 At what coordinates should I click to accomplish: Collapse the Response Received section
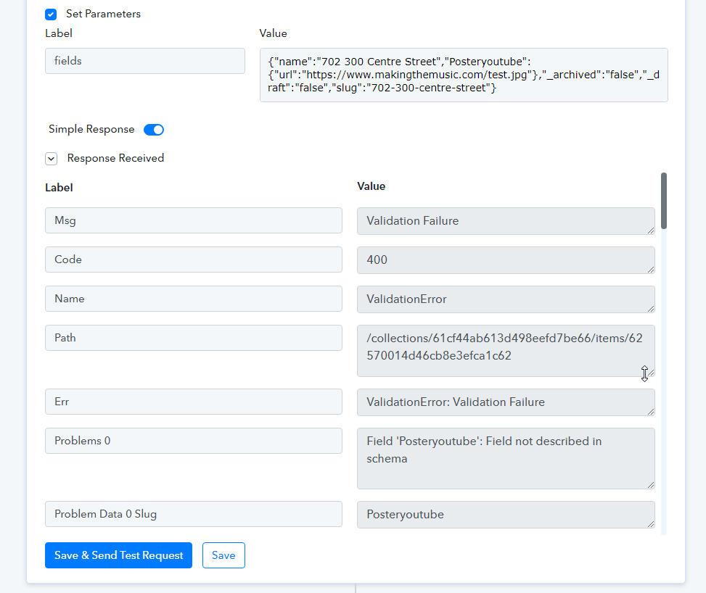(x=52, y=158)
